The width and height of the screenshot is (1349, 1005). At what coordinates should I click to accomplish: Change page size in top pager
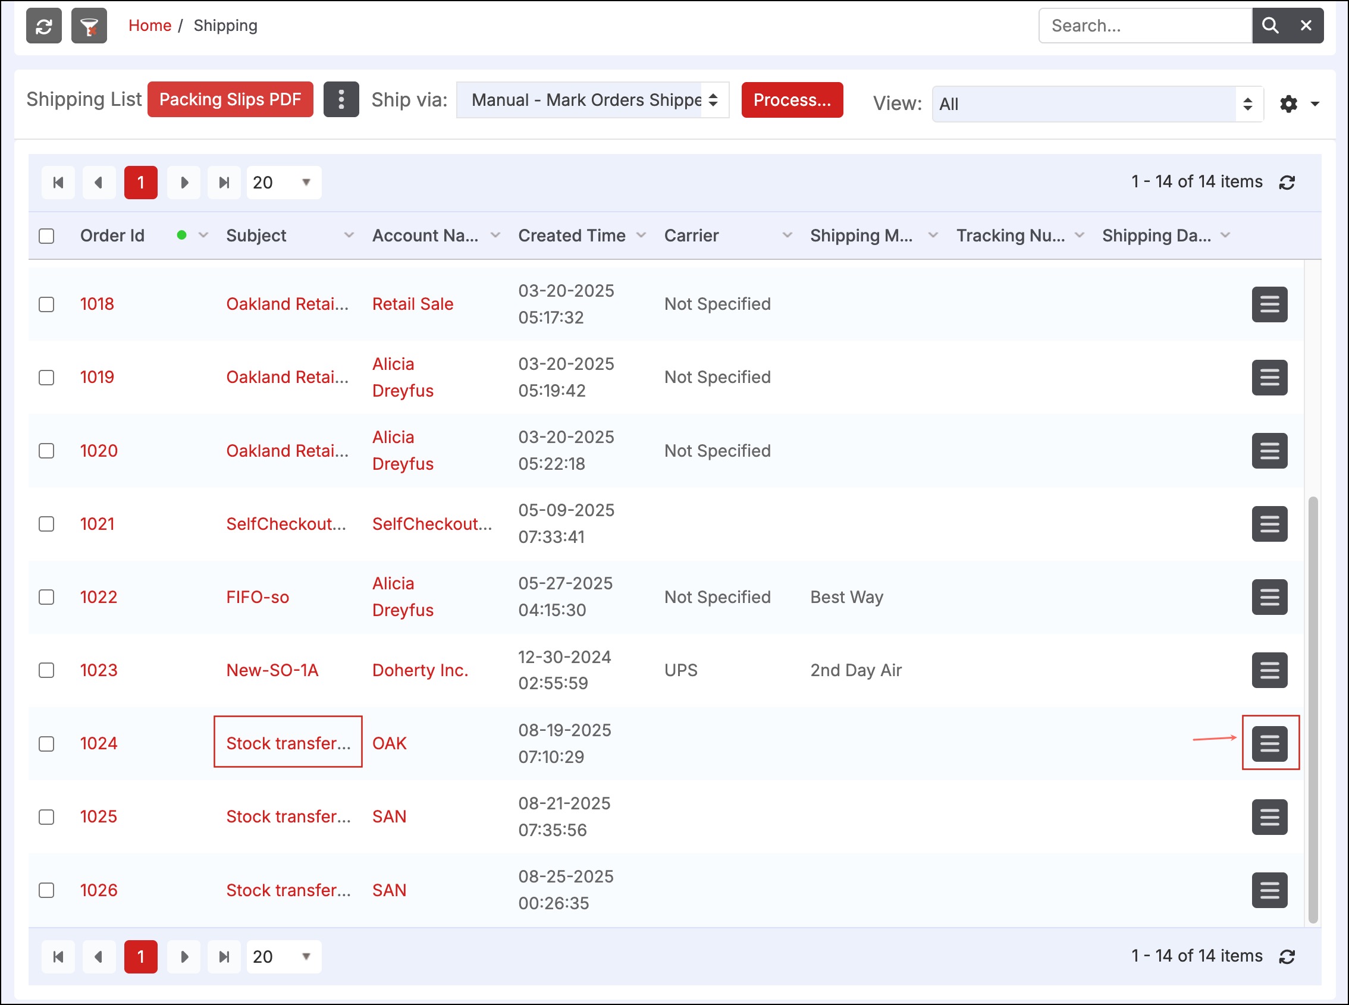coord(284,183)
